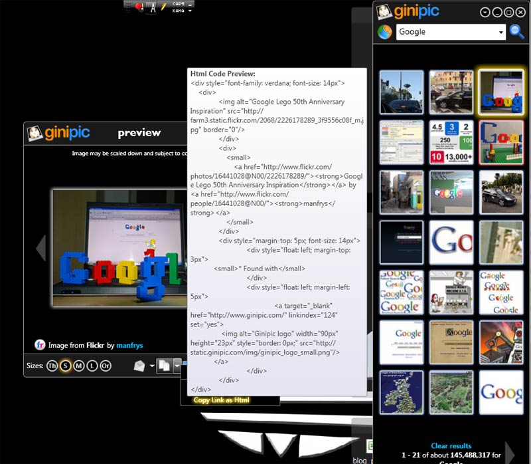Open the round options menu button beside minimize
The image size is (531, 464).
(485, 13)
